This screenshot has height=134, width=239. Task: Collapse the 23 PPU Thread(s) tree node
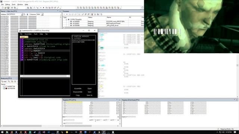(x=66, y=20)
